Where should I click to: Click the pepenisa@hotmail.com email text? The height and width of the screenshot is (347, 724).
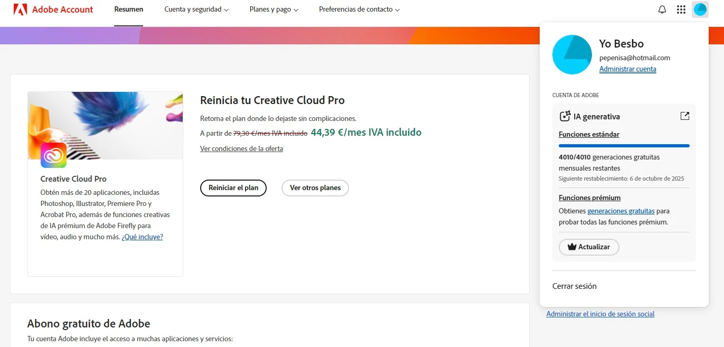coord(635,58)
